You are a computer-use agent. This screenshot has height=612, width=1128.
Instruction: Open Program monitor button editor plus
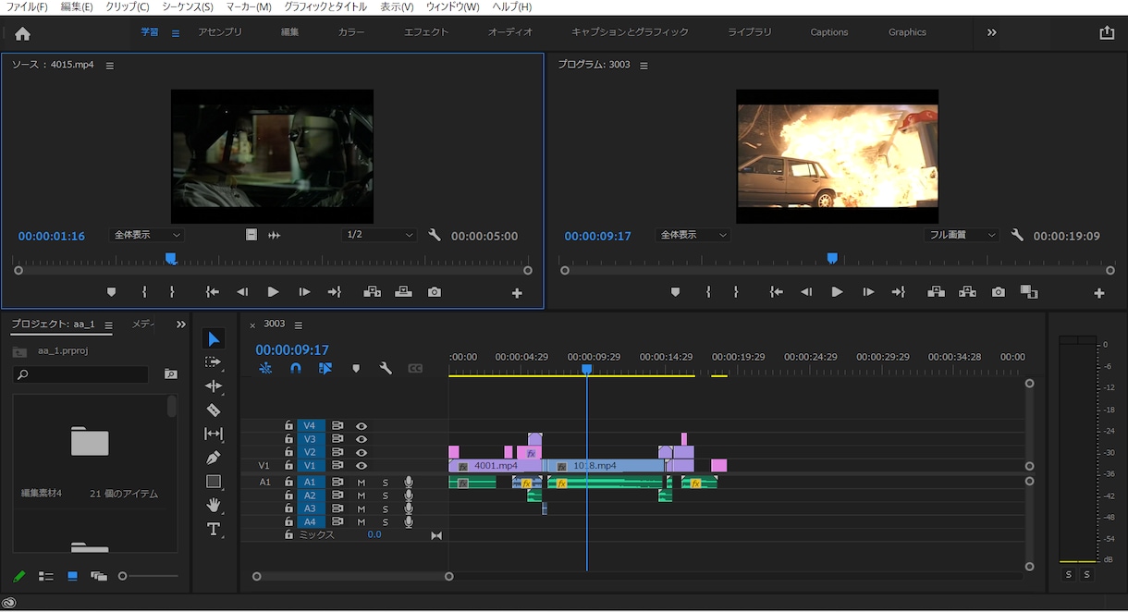(1099, 293)
